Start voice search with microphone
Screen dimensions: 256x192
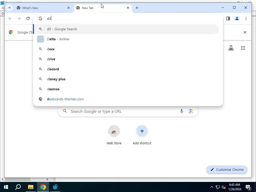point(181,111)
